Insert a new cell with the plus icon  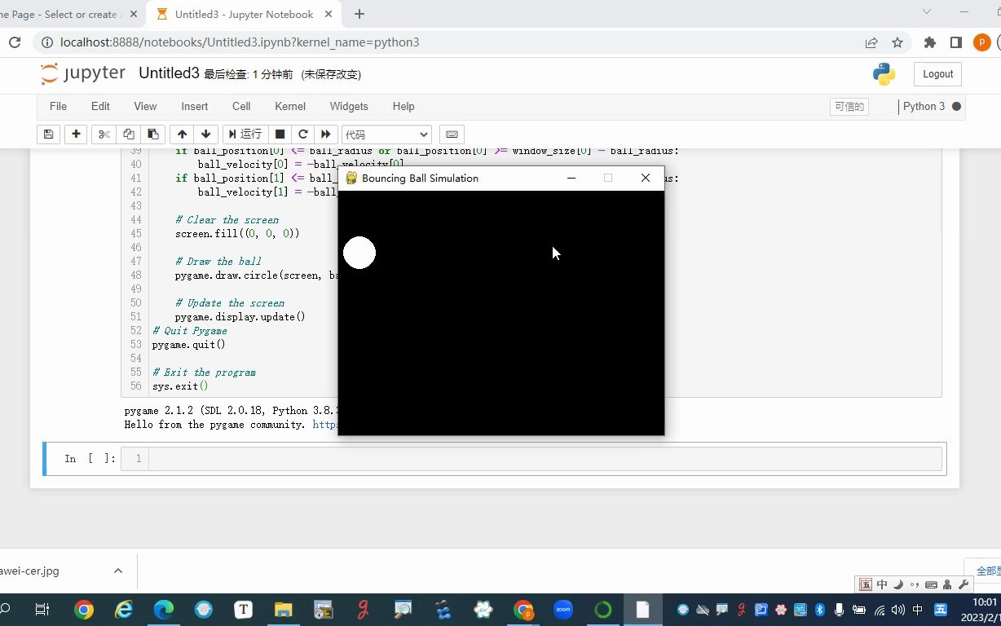pyautogui.click(x=76, y=134)
